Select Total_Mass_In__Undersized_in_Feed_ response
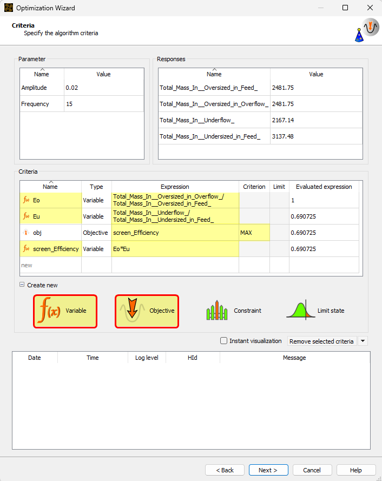This screenshot has height=481, width=382. click(214, 136)
